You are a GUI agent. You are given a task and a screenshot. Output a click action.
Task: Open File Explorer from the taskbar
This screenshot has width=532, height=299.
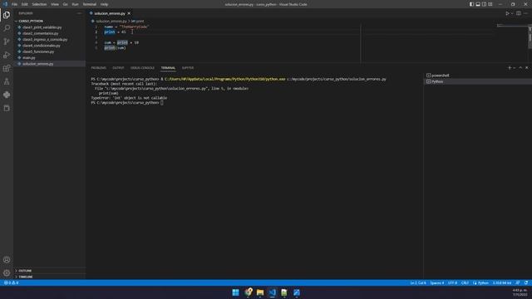(x=260, y=292)
